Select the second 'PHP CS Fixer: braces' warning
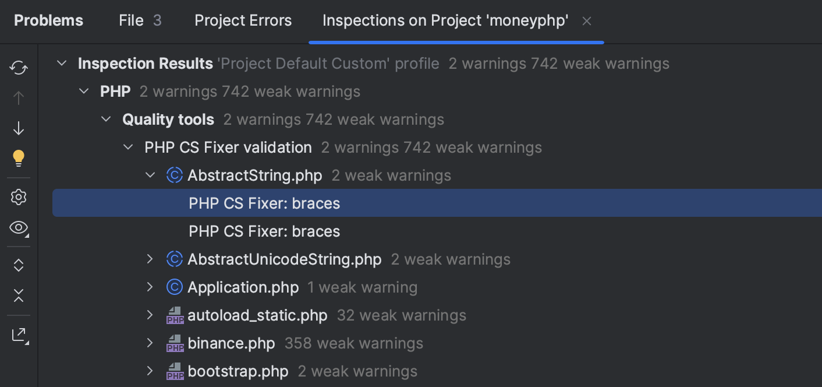The height and width of the screenshot is (387, 822). [x=264, y=231]
